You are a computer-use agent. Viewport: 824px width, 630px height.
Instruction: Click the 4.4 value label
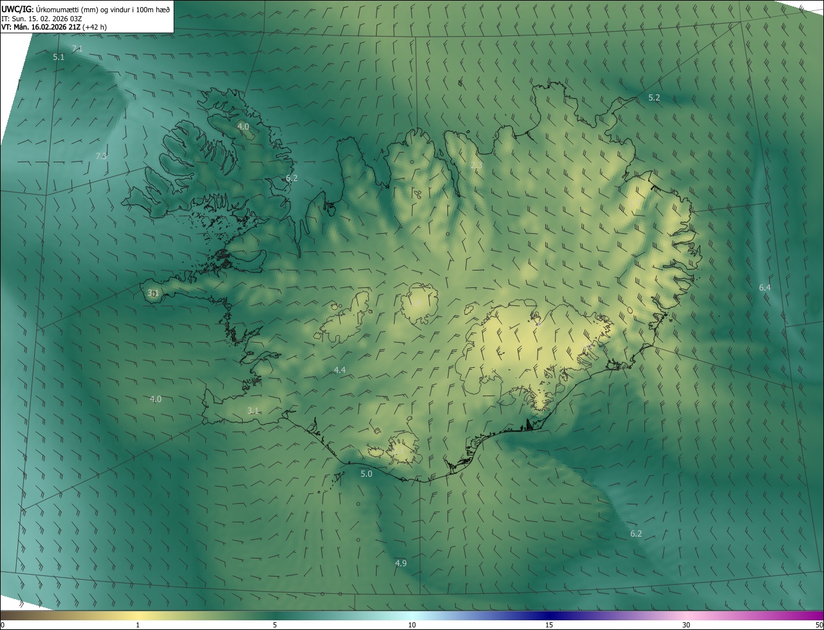click(340, 370)
